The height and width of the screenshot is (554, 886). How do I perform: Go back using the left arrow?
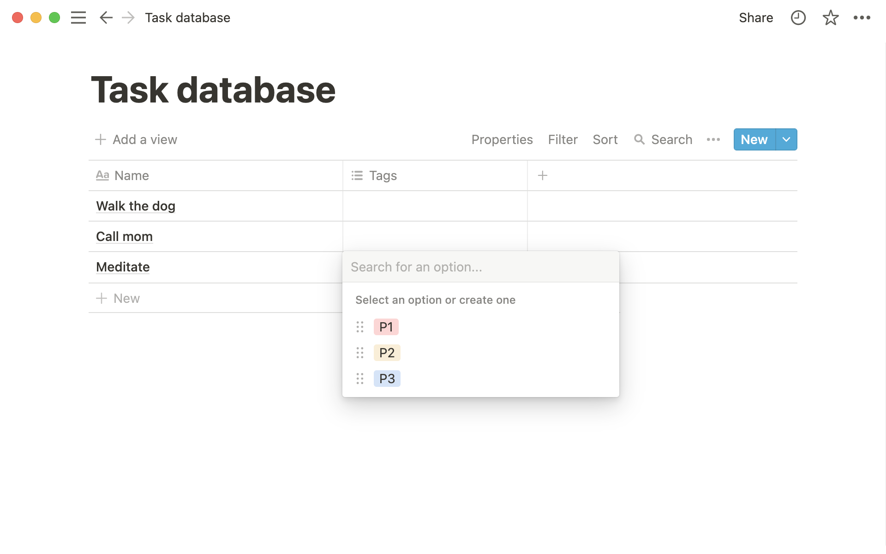coord(106,18)
